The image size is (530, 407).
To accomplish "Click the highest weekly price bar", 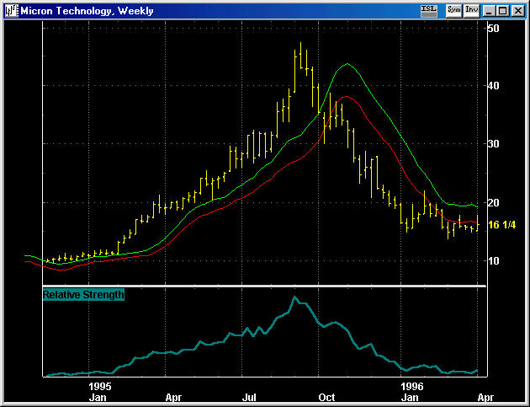I will (300, 56).
